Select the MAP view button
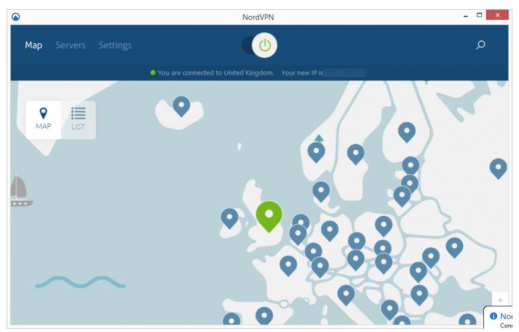519x332 pixels. pyautogui.click(x=44, y=119)
